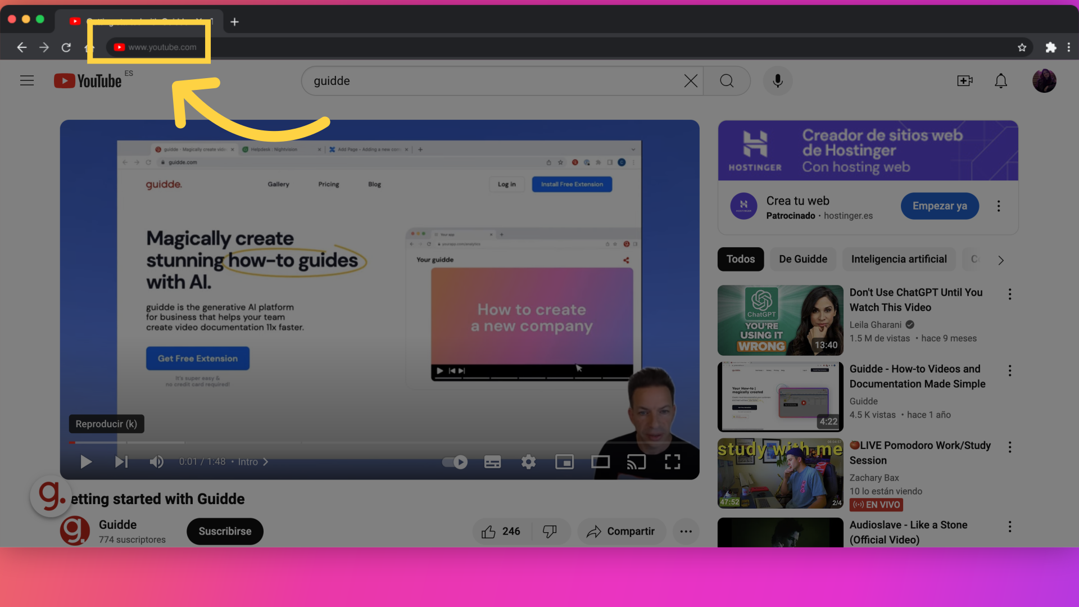Open menu for LIVE Pomodoro video

pos(1010,447)
